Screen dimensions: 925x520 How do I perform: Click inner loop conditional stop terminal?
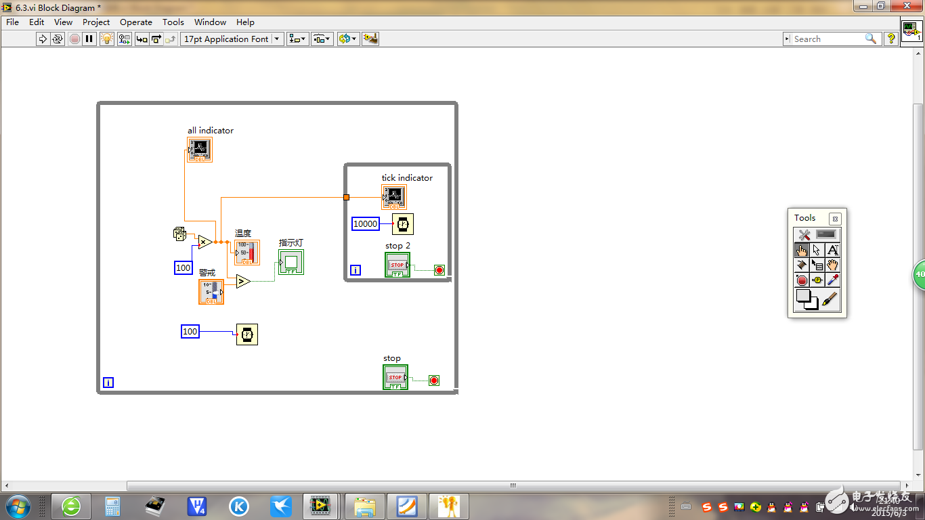pos(439,270)
